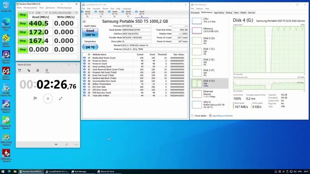
Task: Open the Edit menu in CrystalDiskInfo
Action: 89,9
